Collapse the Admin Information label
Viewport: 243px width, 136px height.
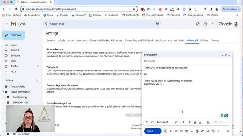pyautogui.click(x=3, y=92)
